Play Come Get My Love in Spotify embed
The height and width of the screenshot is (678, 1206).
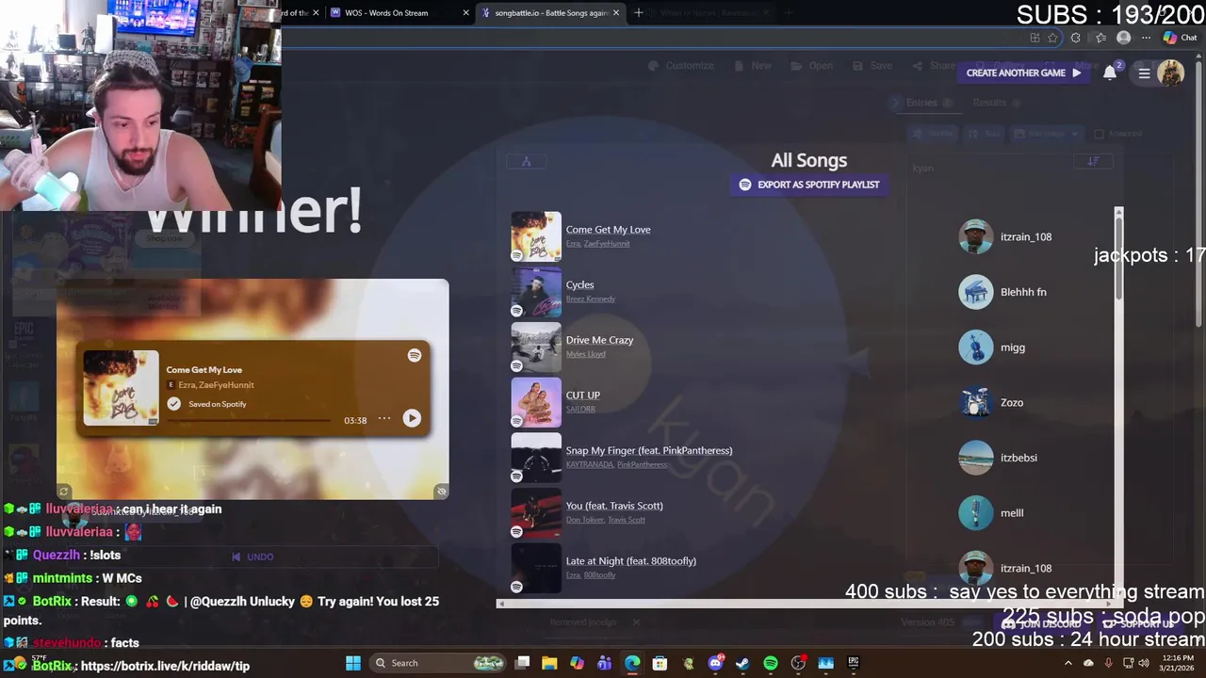[x=412, y=418]
